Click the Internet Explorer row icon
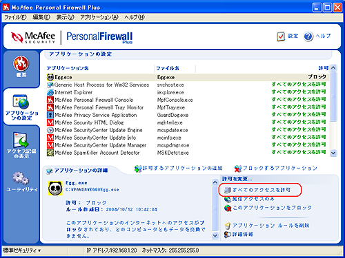 tap(50, 92)
